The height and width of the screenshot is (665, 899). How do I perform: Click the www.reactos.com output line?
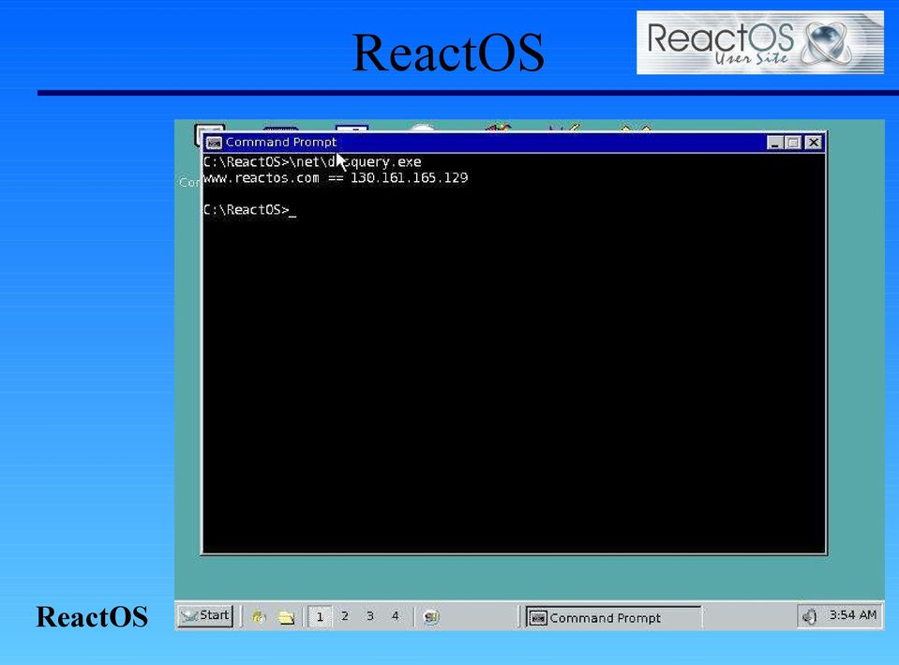tap(336, 178)
